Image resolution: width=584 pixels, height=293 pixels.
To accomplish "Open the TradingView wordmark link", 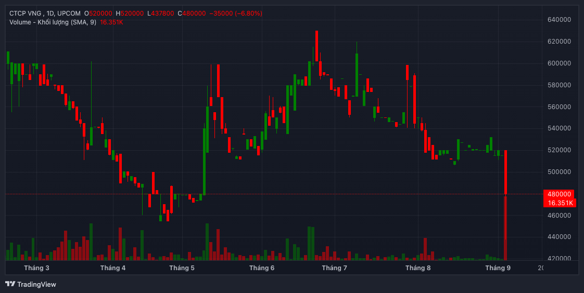I will [x=36, y=284].
